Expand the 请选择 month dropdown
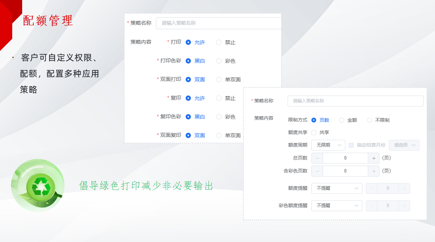 [404, 145]
